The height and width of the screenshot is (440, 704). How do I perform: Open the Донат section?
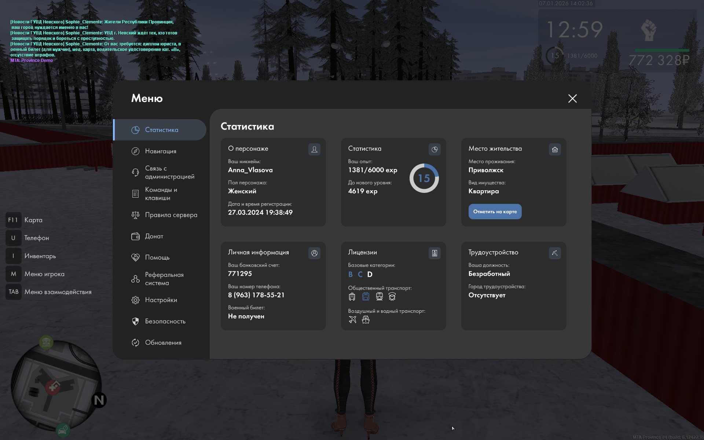154,236
